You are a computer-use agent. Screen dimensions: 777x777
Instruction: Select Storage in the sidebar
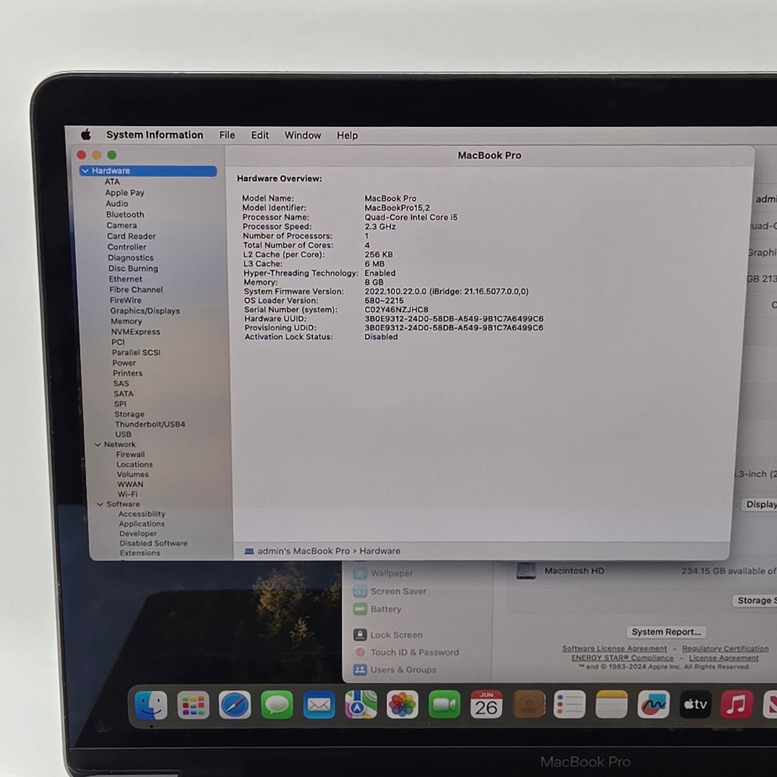point(129,414)
